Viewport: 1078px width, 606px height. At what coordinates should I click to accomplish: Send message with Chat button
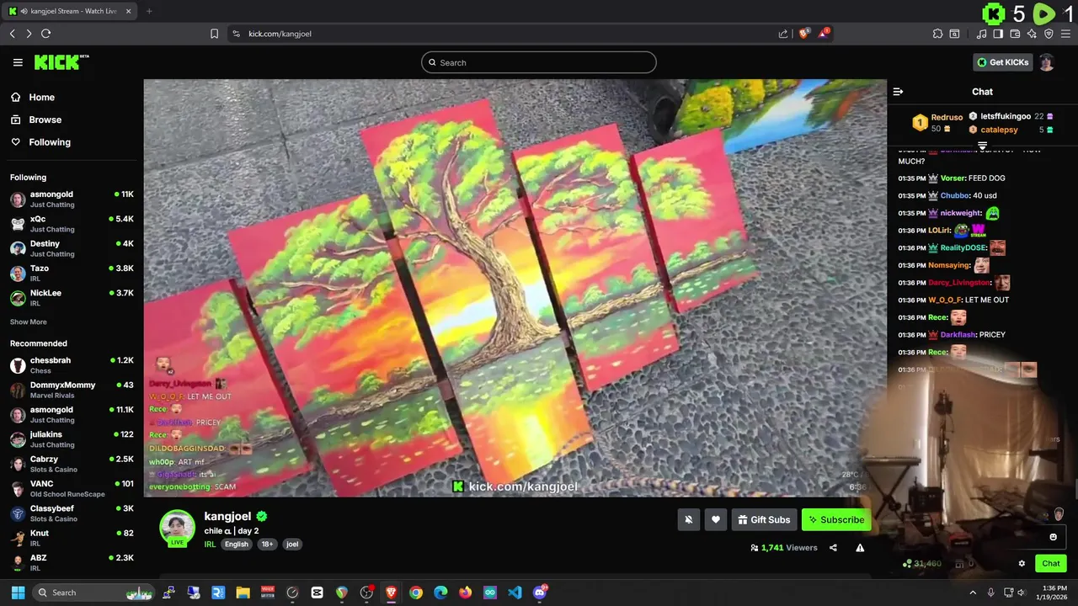coord(1051,564)
